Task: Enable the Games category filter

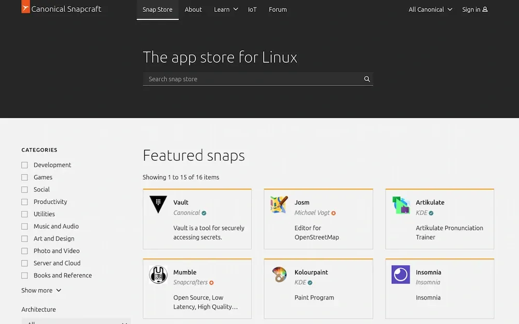Action: [24, 177]
